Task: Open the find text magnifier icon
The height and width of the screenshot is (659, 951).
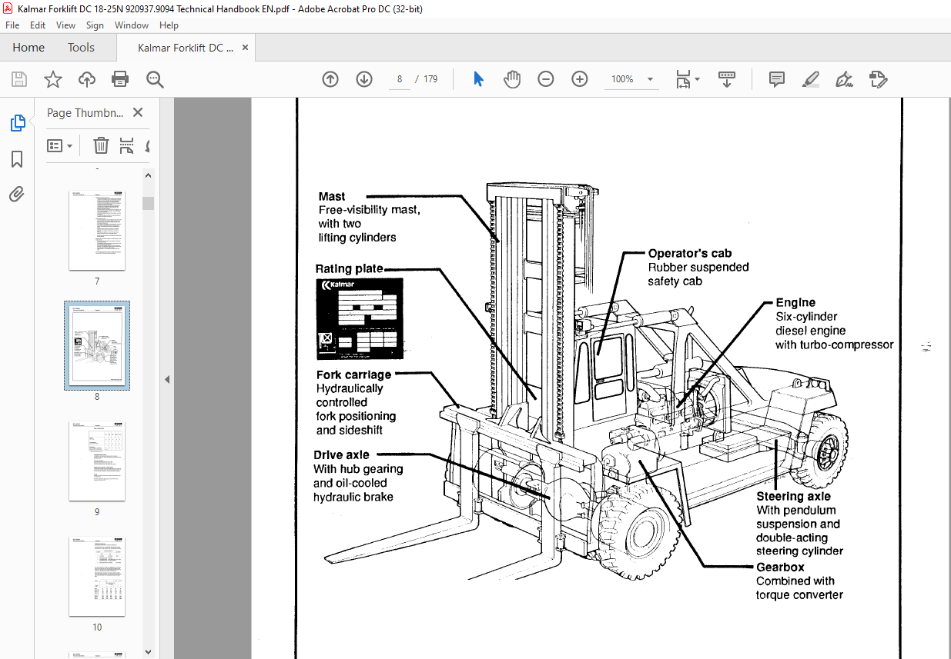Action: click(x=155, y=79)
